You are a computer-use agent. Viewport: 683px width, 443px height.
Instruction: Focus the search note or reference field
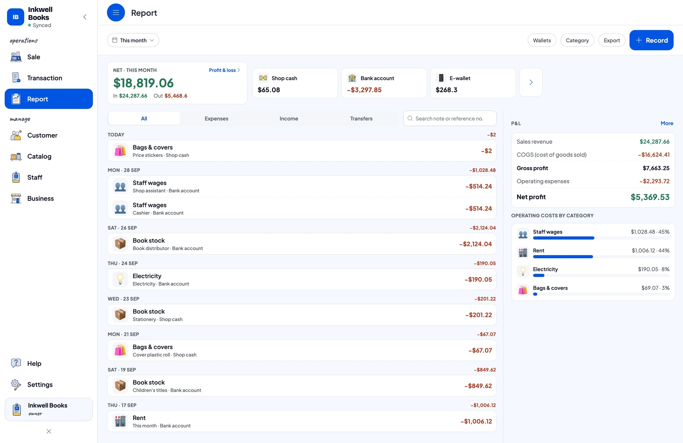(449, 118)
